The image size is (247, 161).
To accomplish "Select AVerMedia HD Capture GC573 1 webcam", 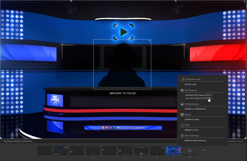I will click(199, 95).
